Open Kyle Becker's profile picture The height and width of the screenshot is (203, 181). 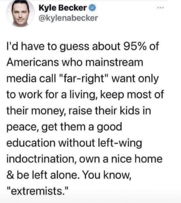pyautogui.click(x=20, y=13)
